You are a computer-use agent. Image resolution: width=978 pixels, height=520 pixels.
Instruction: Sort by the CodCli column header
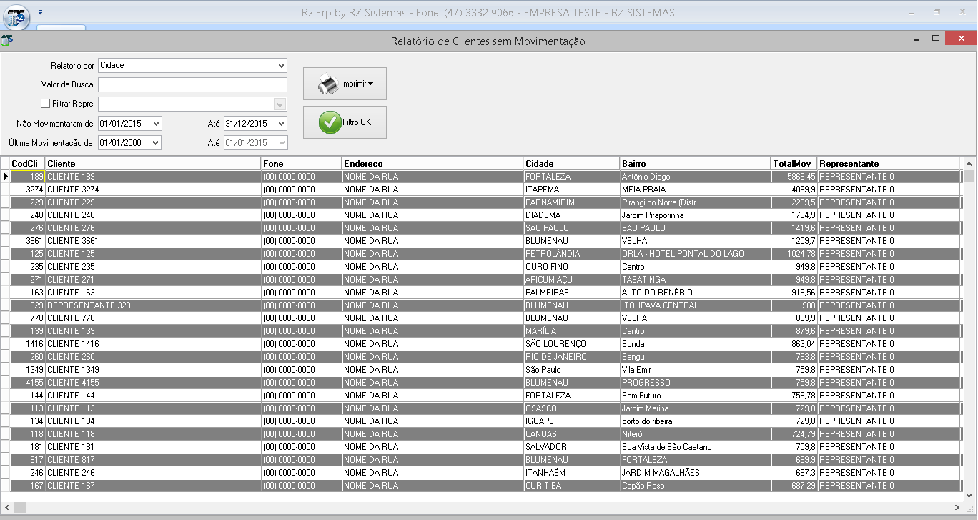coord(27,163)
